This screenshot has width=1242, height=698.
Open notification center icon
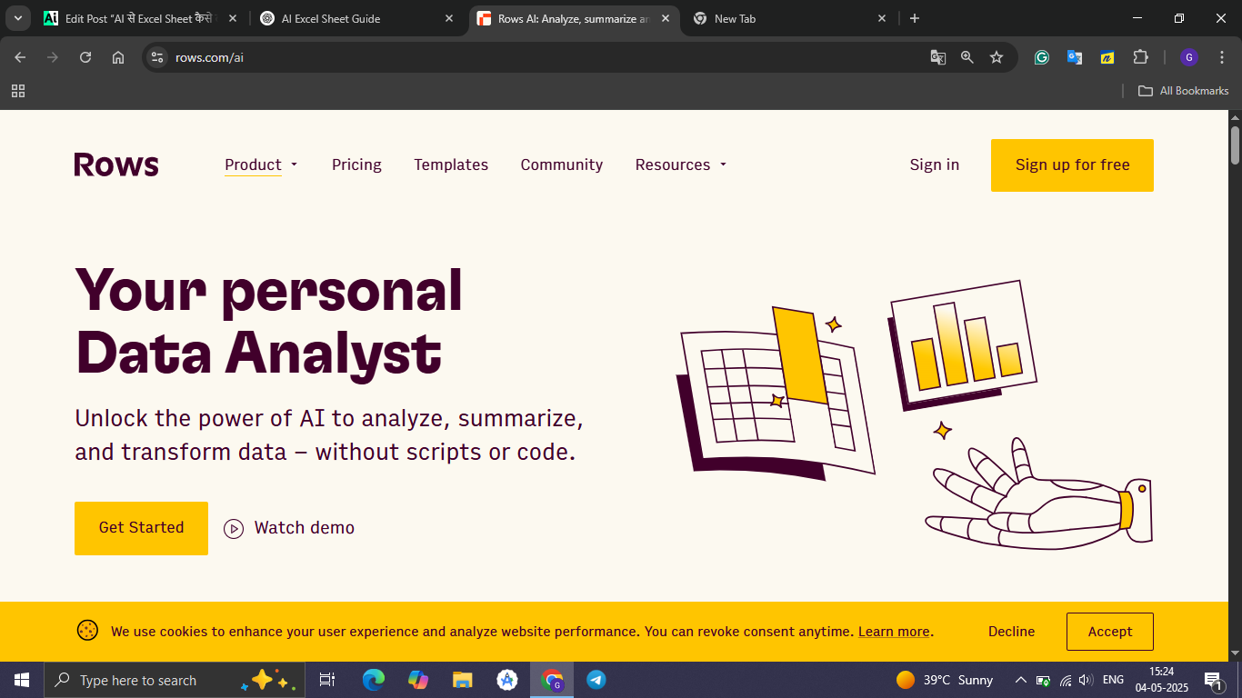pos(1214,680)
